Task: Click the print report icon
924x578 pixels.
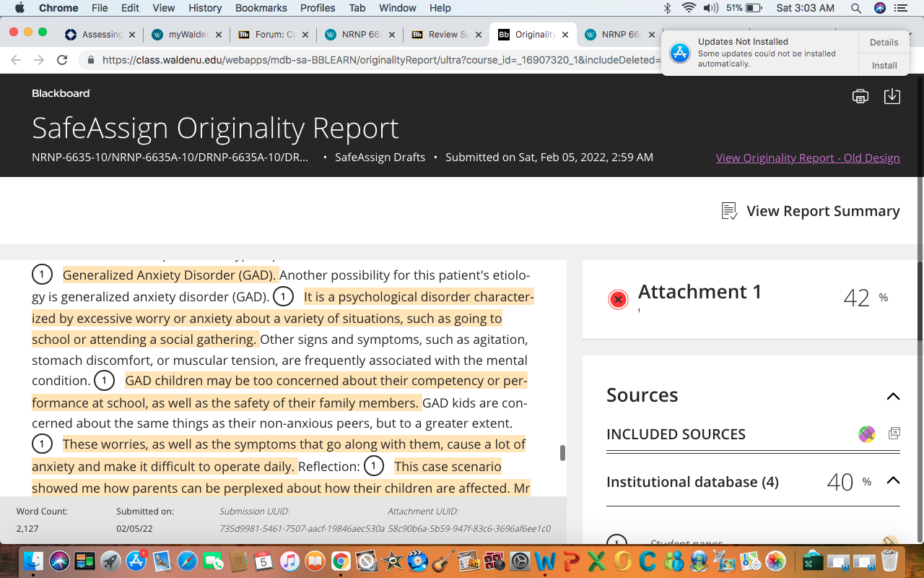Action: [x=860, y=96]
